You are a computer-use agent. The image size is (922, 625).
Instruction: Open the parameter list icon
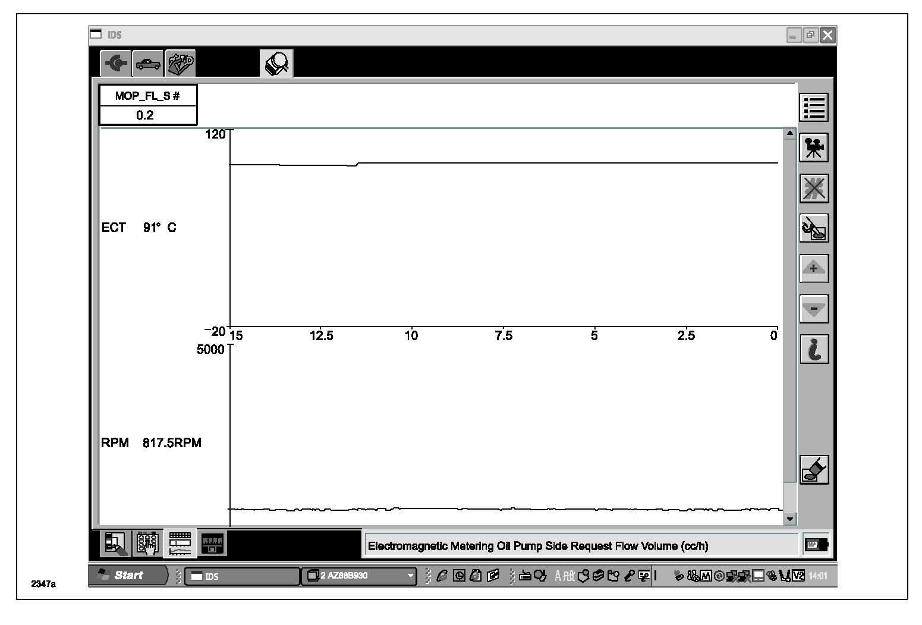click(813, 108)
